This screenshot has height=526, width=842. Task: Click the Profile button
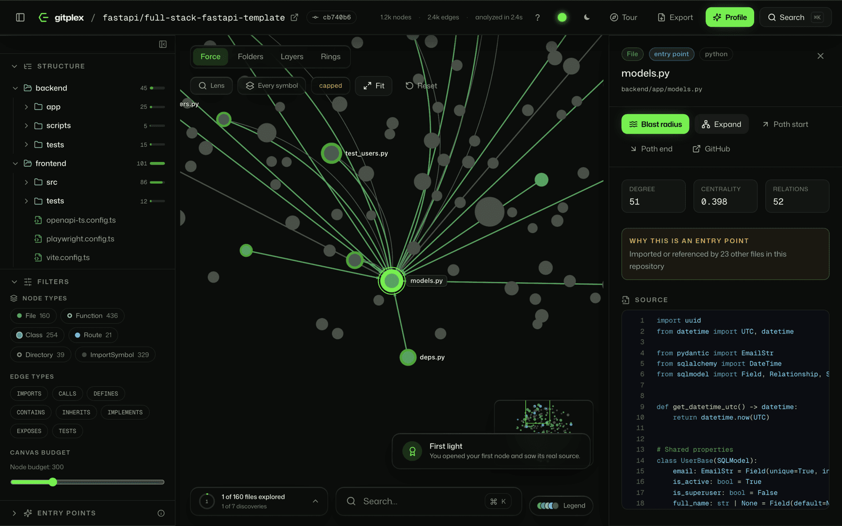click(730, 17)
